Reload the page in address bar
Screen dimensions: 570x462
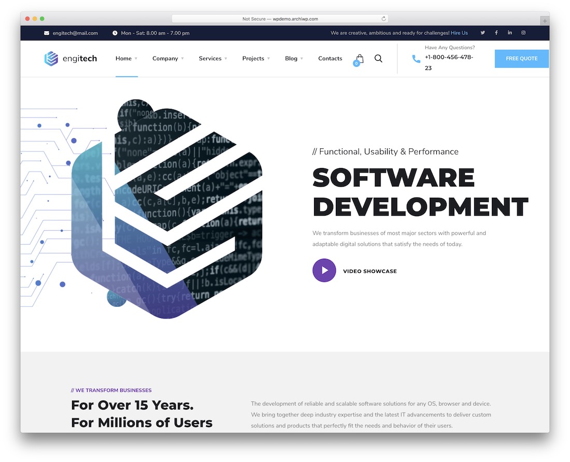383,19
